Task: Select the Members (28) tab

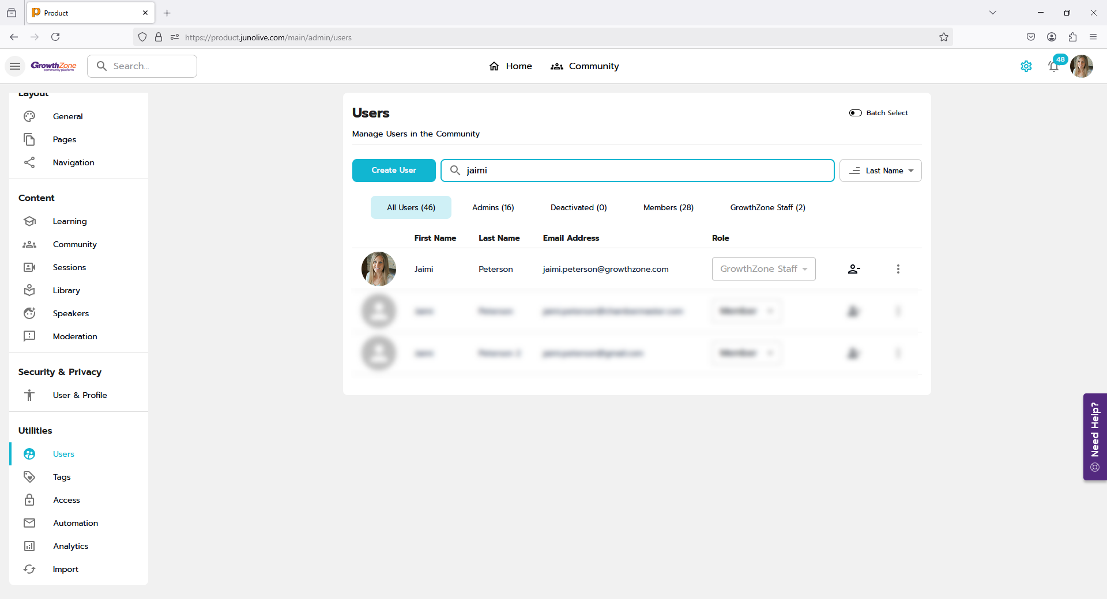Action: pos(668,207)
